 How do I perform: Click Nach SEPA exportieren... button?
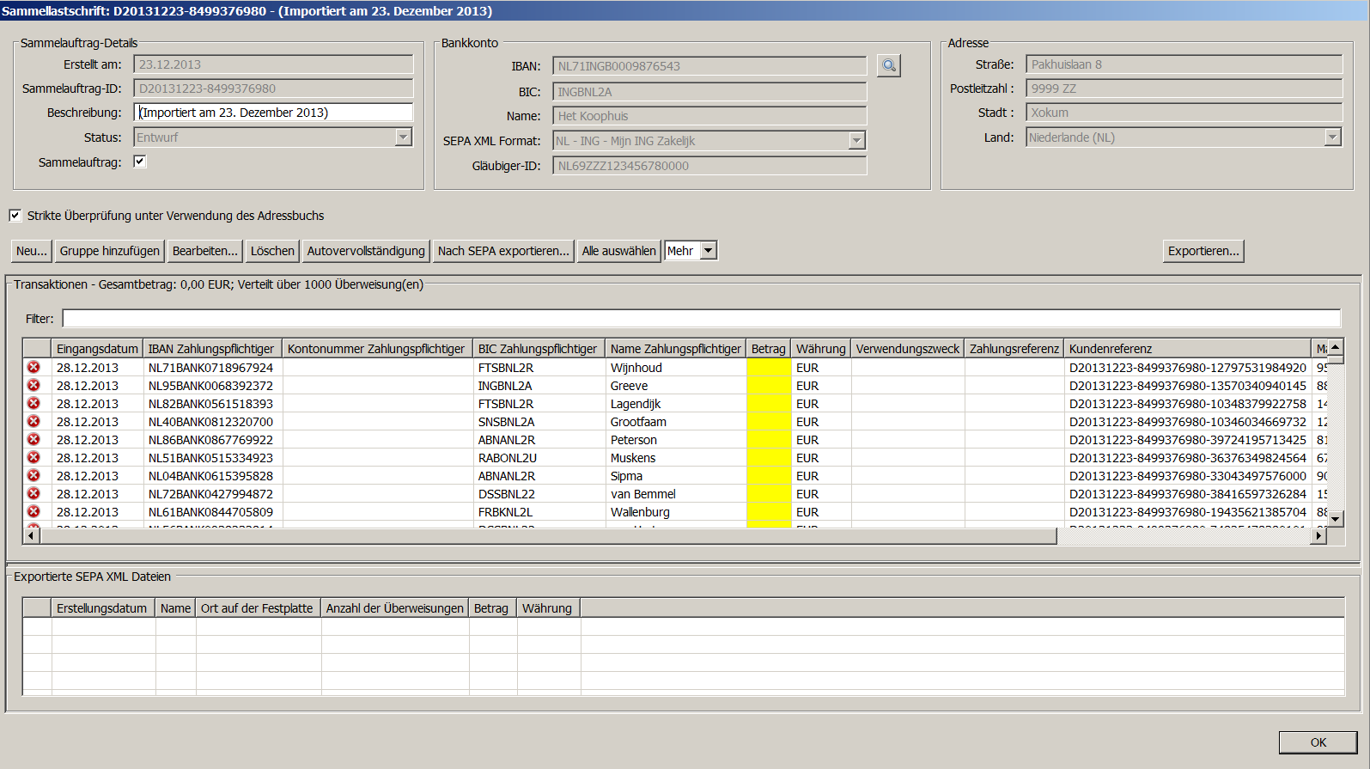[x=503, y=251]
